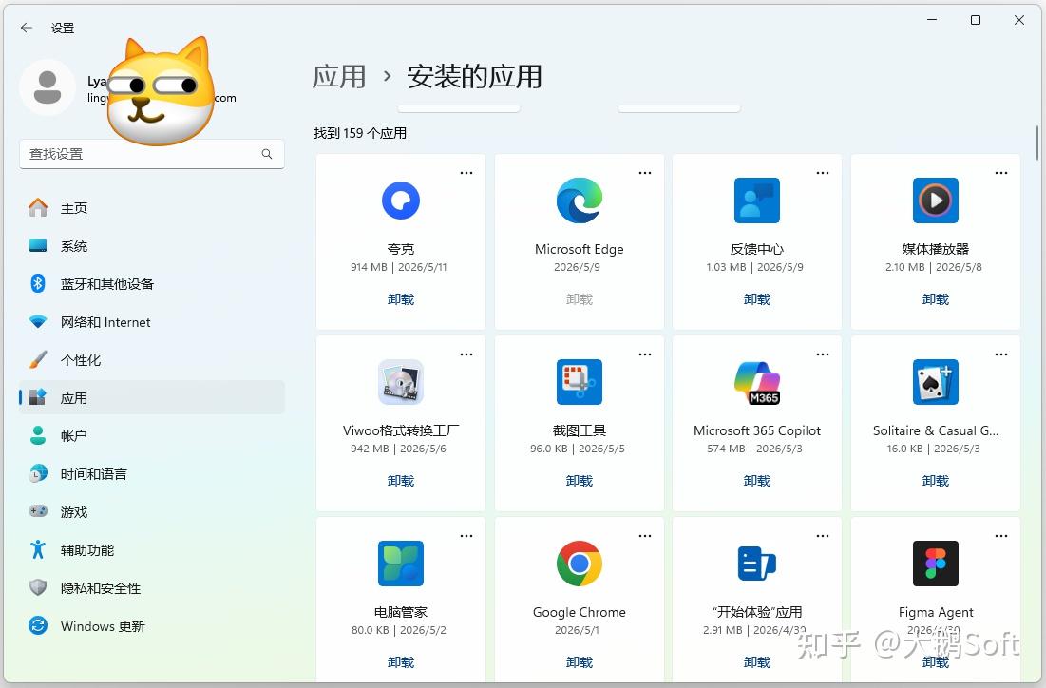Click the back arrow in Settings header
1046x688 pixels.
point(27,28)
